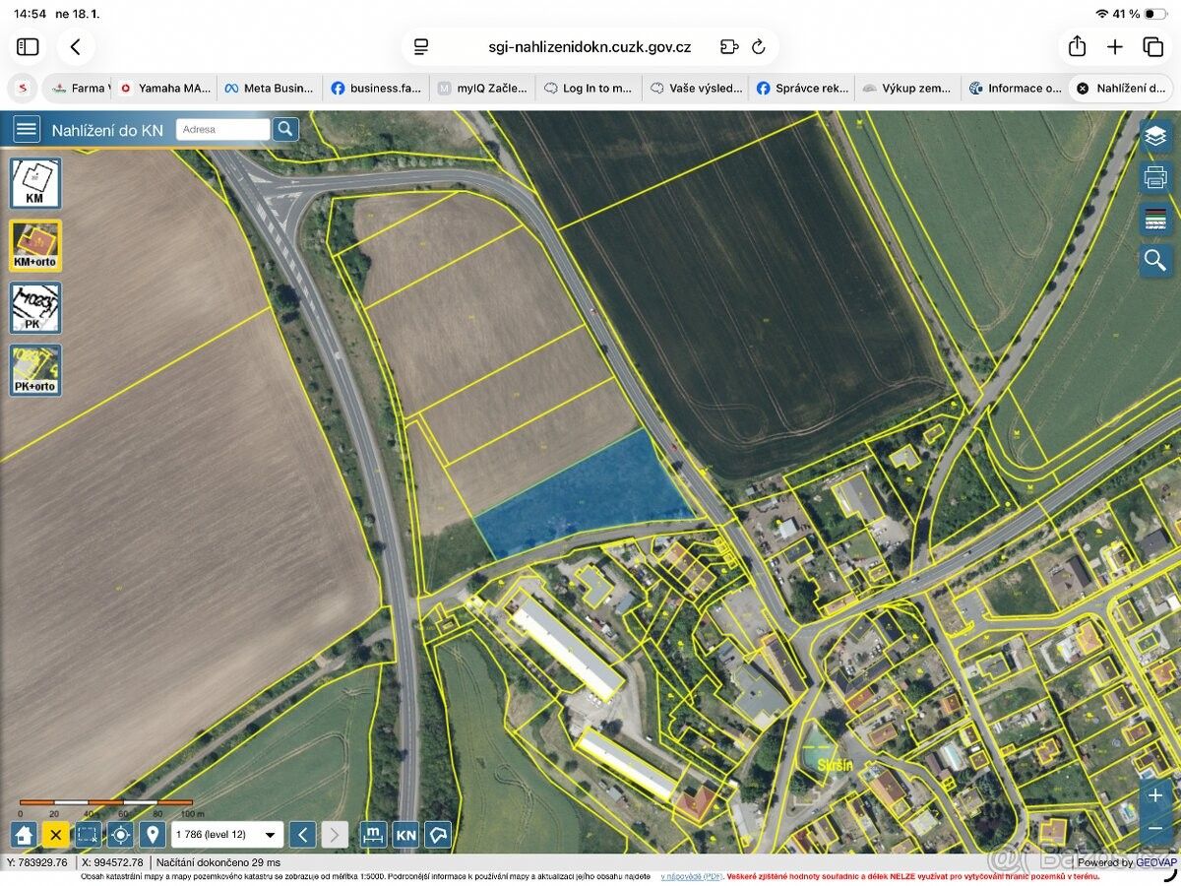Viewport: 1181px width, 886px height.
Task: Open the hamburger menu in Nahlížení do KN
Action: coord(27,129)
